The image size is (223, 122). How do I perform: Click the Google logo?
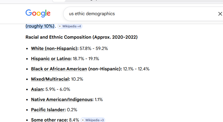pyautogui.click(x=38, y=13)
